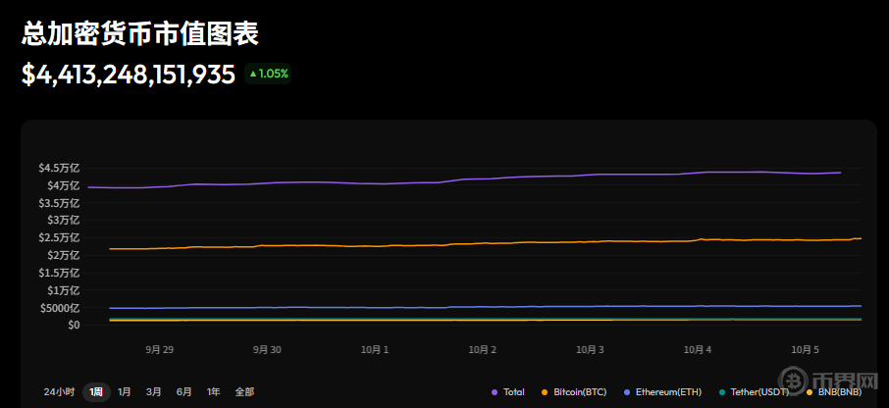Click the 总加密货币市值图表 title
Viewport: 889px width, 408px height.
[x=140, y=34]
